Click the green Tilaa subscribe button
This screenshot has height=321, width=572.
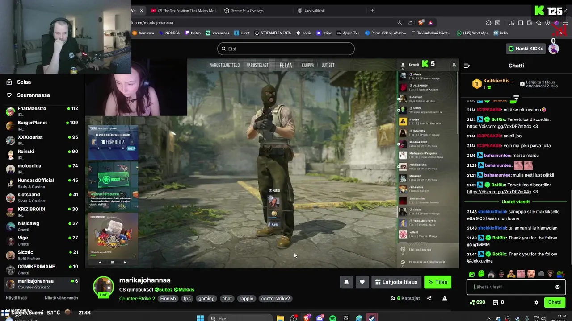pos(437,282)
